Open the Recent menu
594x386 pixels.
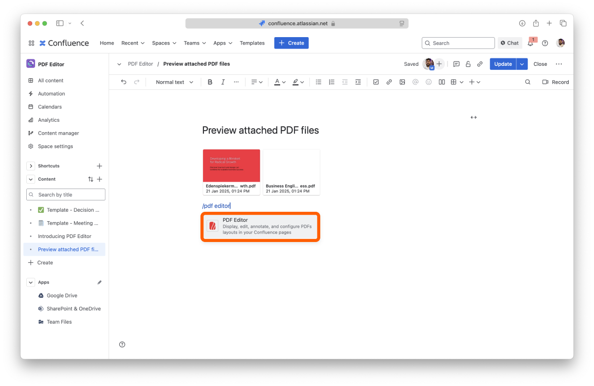133,43
